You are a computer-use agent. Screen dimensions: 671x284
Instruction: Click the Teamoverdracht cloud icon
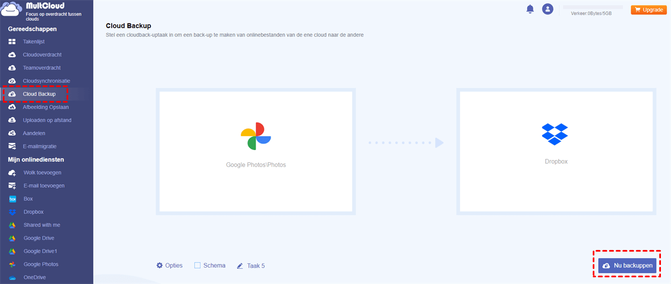click(x=12, y=68)
